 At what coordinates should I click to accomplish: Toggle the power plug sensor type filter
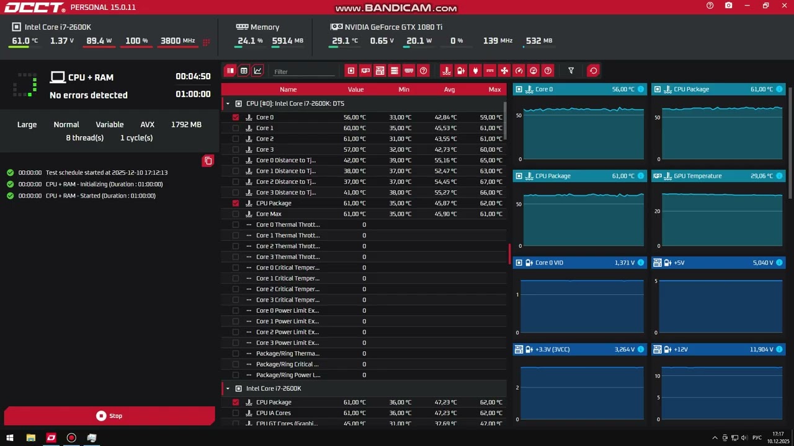475,71
